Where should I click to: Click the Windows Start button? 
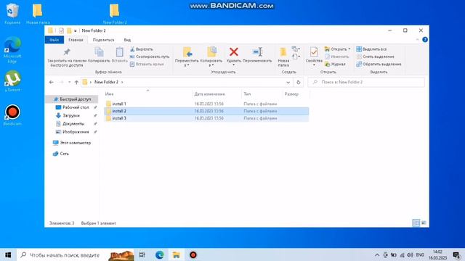click(8, 254)
